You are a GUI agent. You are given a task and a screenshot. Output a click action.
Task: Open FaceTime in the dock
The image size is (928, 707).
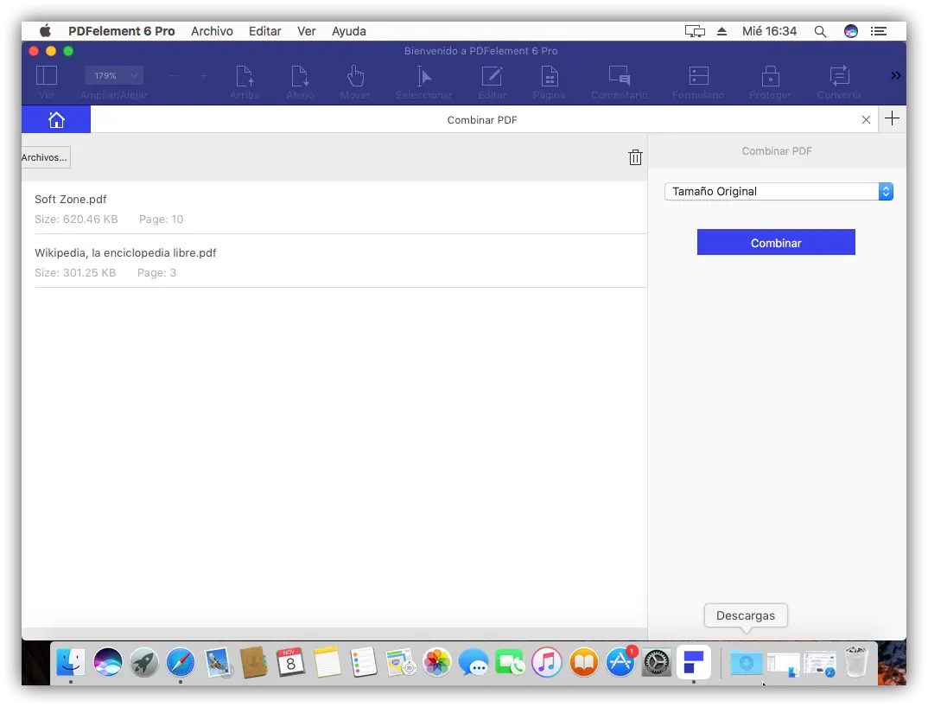coord(510,662)
